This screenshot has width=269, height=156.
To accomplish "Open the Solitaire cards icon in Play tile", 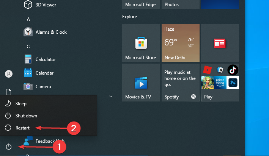I will click(x=220, y=70).
